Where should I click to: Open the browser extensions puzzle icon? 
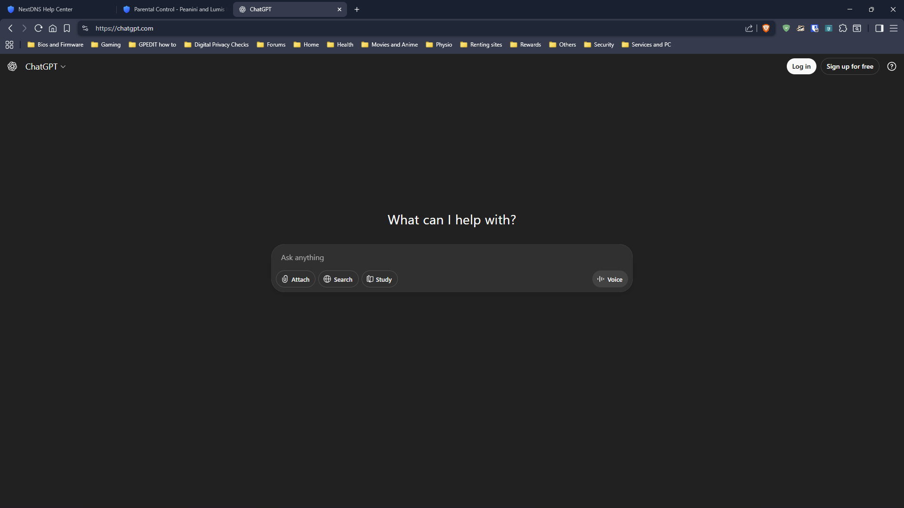click(843, 28)
